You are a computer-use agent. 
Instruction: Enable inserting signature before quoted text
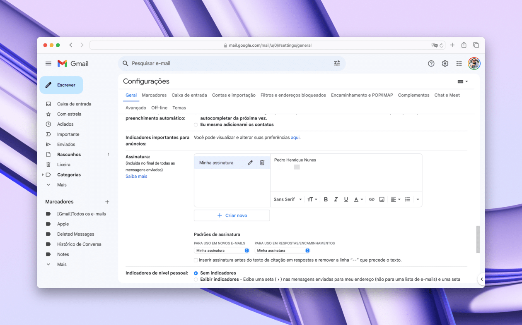196,260
